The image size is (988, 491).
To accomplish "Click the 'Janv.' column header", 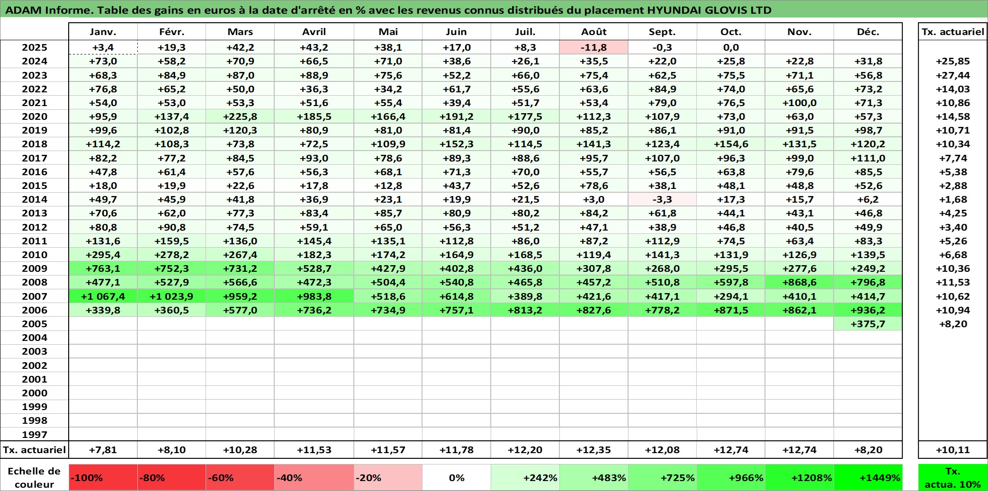I will pyautogui.click(x=103, y=32).
